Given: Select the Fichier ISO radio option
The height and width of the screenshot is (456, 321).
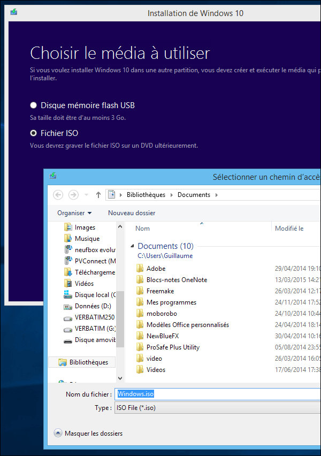Looking at the screenshot, I should tap(34, 133).
